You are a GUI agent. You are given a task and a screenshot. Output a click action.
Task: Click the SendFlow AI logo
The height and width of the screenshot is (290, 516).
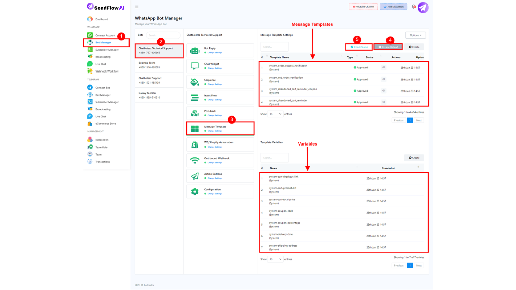[x=106, y=7]
